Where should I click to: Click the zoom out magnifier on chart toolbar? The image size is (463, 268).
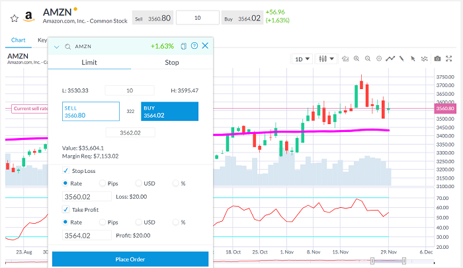pos(368,59)
